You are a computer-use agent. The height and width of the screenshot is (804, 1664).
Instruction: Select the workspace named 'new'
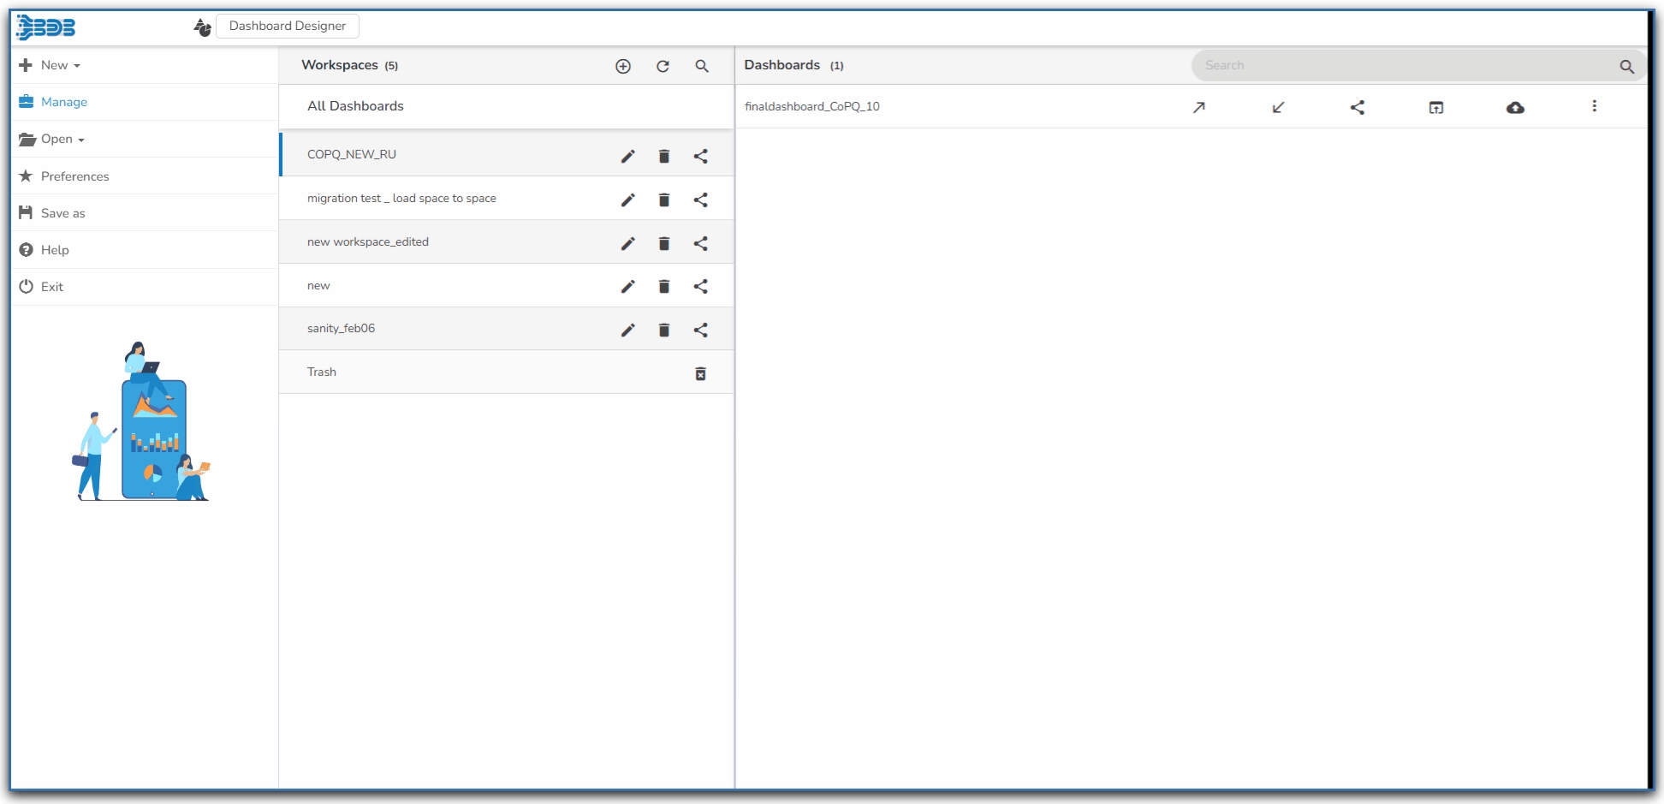[x=507, y=285]
